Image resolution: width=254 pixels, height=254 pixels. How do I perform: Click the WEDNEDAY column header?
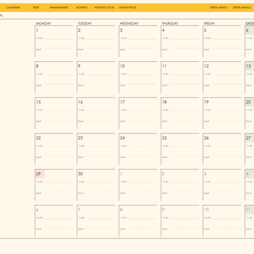(x=129, y=23)
